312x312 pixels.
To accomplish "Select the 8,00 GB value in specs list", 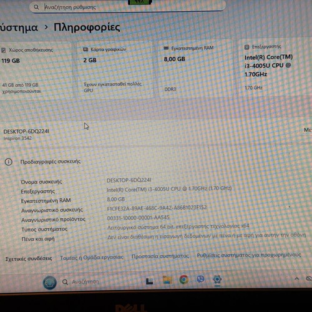I will pyautogui.click(x=116, y=199).
